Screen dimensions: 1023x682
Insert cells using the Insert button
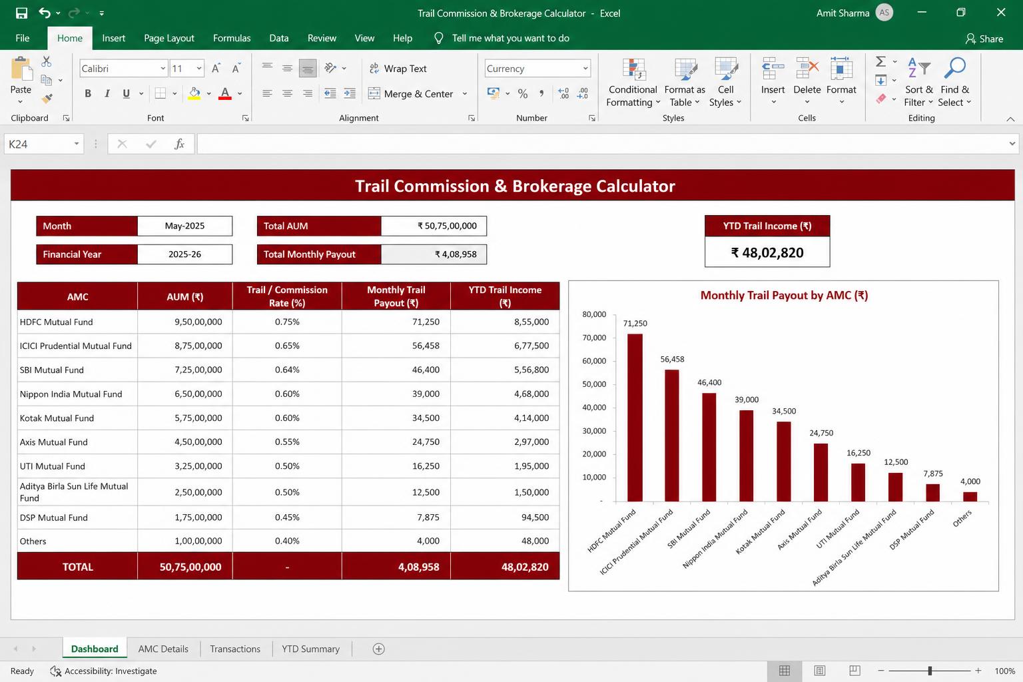[773, 83]
